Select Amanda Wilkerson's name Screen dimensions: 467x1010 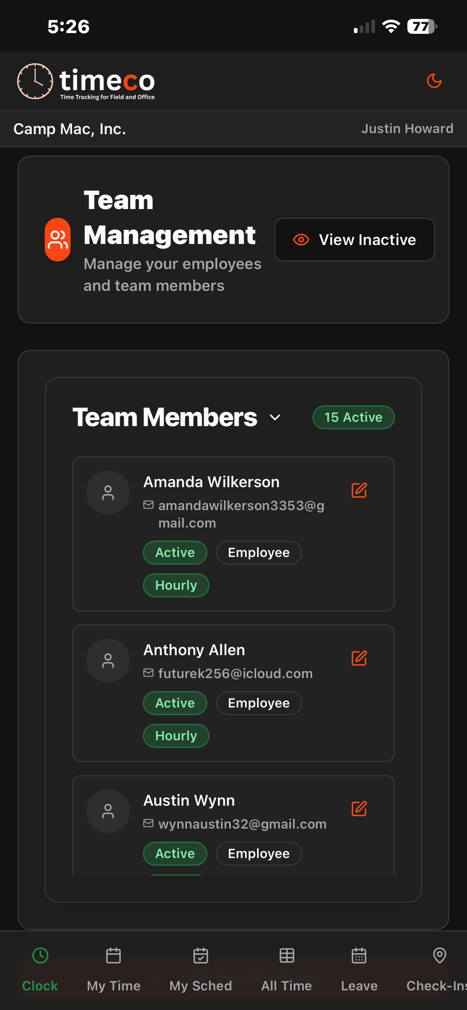click(x=211, y=482)
